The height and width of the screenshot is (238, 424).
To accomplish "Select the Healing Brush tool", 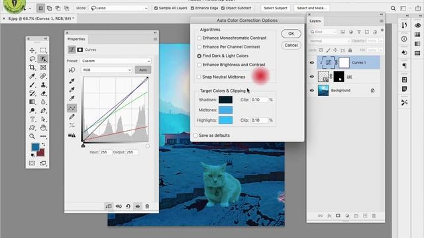I will click(43, 76).
